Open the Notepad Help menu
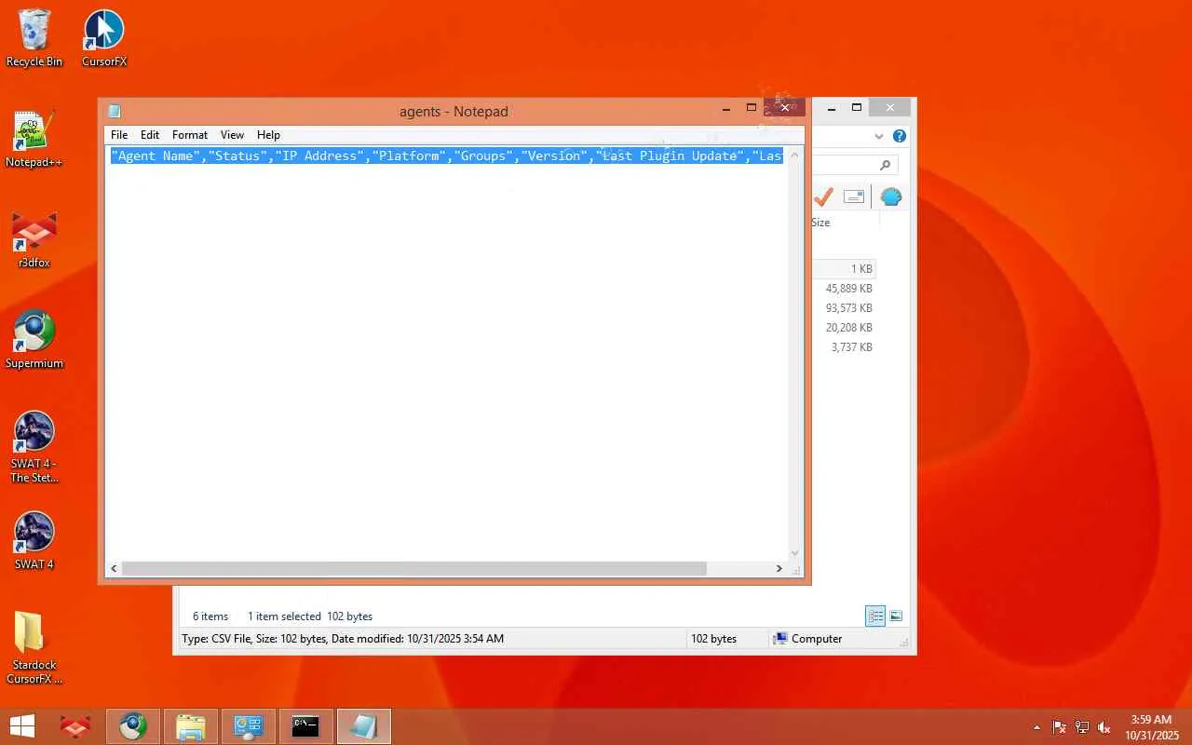 point(268,135)
